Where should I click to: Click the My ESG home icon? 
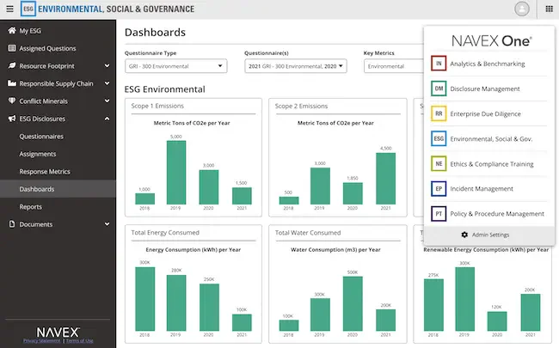click(x=12, y=31)
